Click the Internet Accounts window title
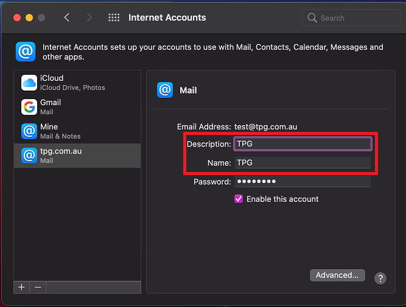 coord(167,18)
